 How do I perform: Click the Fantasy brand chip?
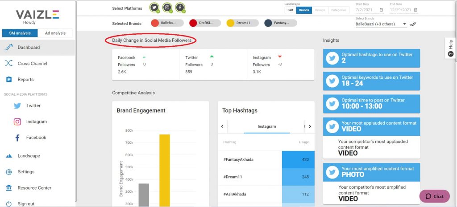tap(281, 23)
